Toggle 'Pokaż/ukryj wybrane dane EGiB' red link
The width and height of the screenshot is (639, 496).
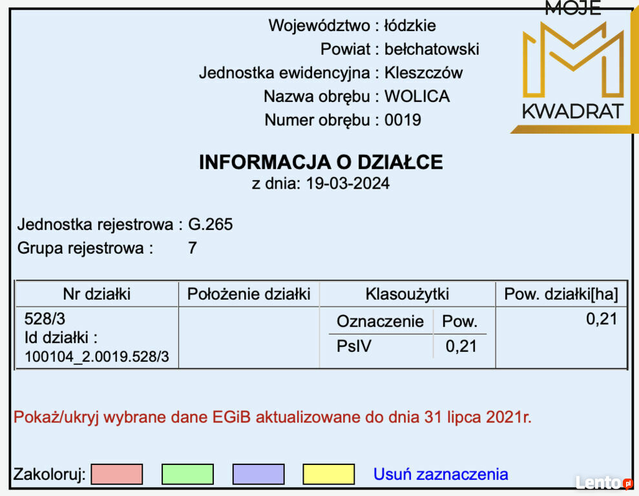(272, 417)
